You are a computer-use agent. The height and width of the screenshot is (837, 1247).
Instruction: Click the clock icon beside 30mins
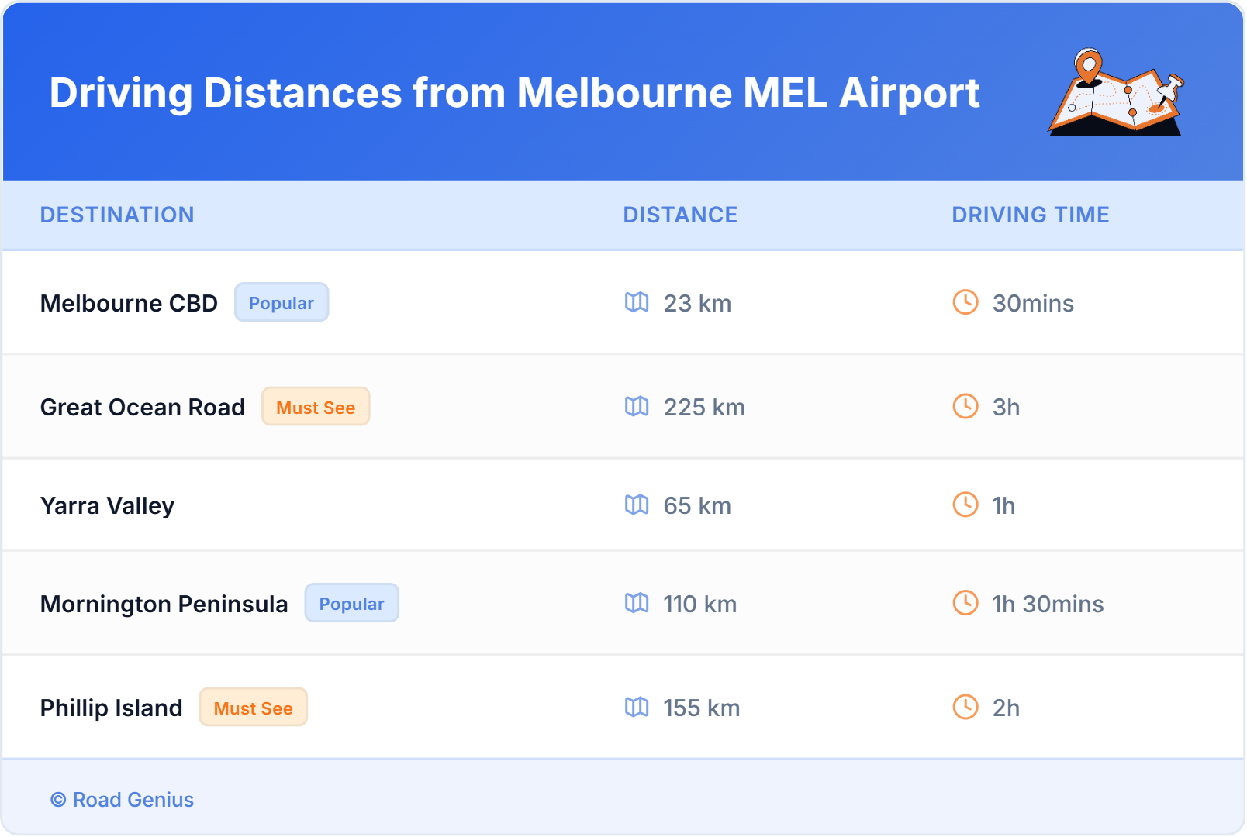[965, 302]
